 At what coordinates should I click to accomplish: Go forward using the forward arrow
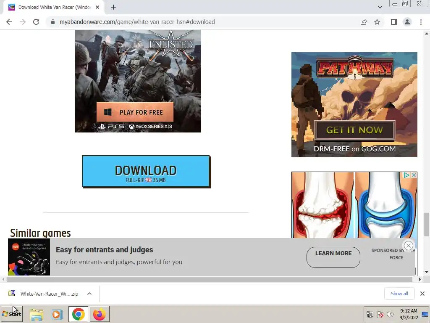click(23, 22)
